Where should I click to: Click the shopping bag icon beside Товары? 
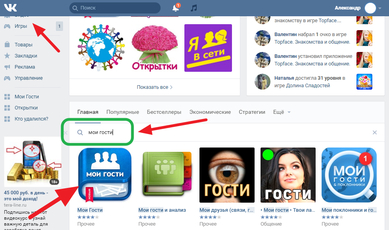[7, 44]
